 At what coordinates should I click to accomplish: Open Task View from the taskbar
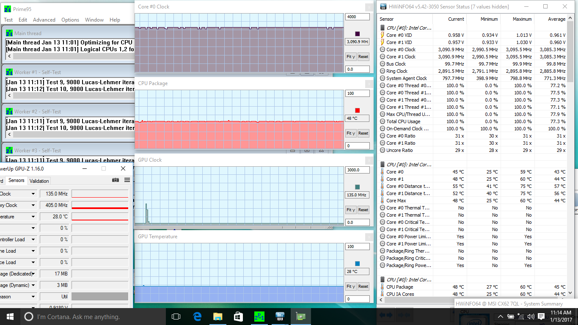(176, 317)
